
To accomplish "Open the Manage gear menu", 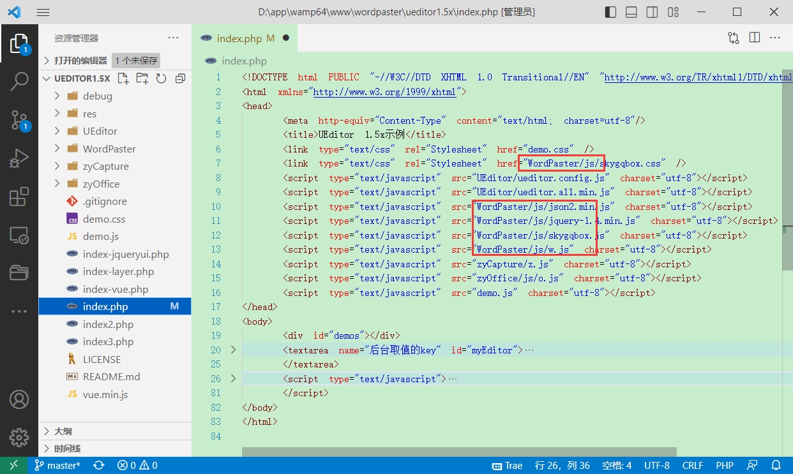I will click(19, 438).
